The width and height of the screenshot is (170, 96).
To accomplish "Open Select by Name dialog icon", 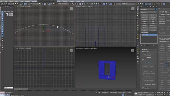I will tap(18, 4).
